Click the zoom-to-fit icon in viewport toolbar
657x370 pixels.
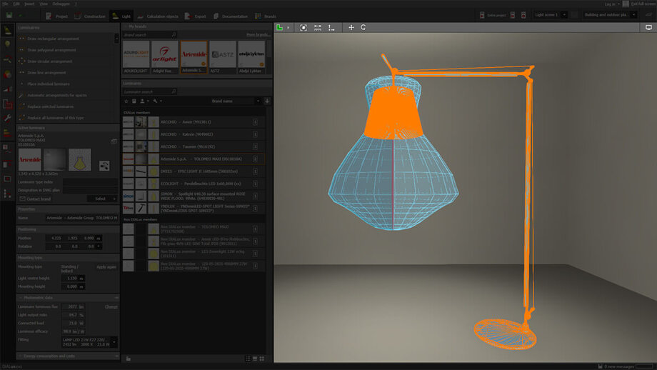[304, 27]
